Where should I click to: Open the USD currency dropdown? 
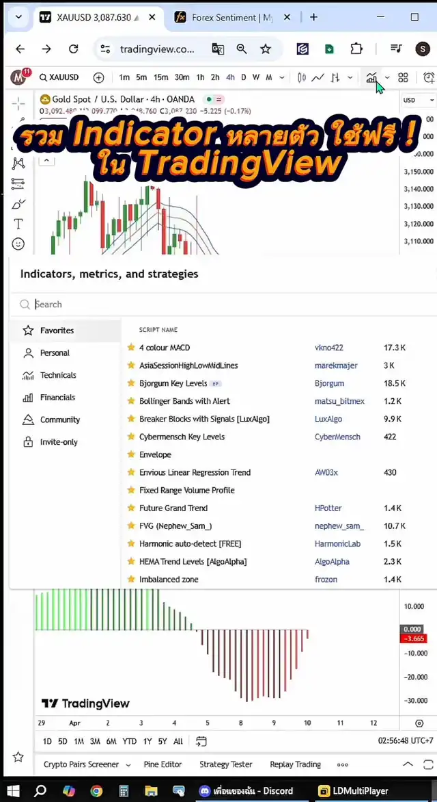[418, 100]
